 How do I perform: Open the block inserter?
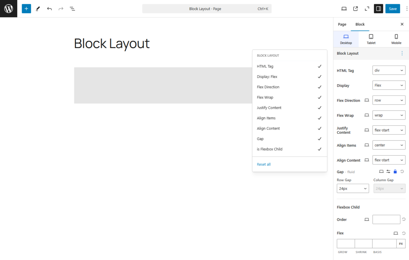[x=26, y=8]
